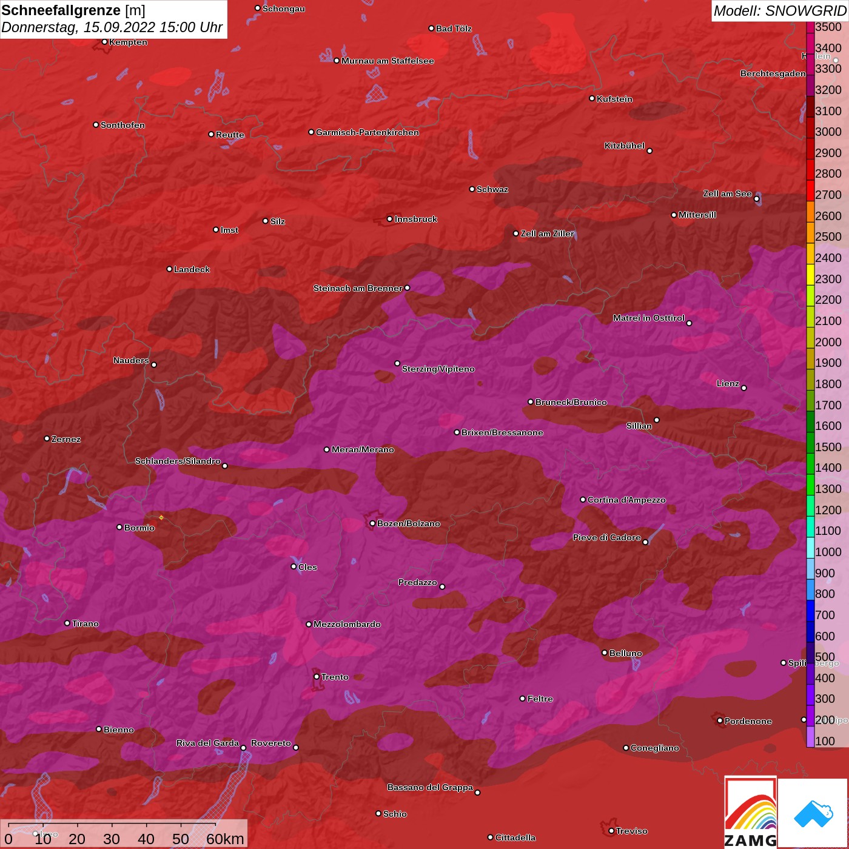Click the Trento city marker
This screenshot has height=849, width=849.
(317, 677)
